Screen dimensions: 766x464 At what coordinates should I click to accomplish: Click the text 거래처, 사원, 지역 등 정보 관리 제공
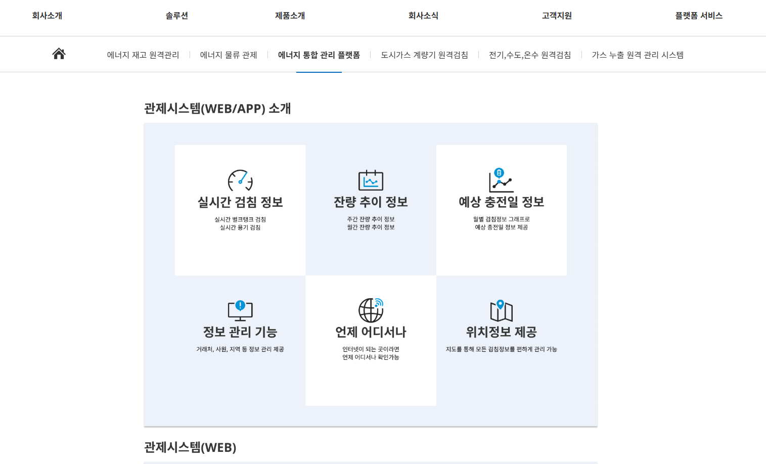point(240,349)
